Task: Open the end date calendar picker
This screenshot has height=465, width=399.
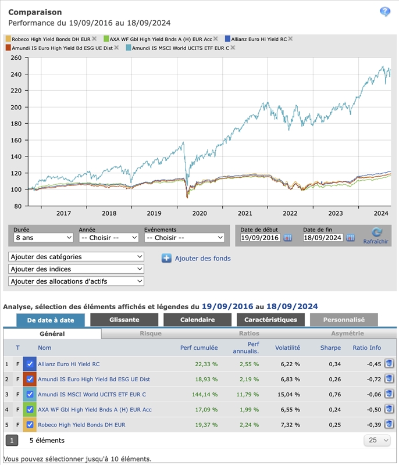Action: pyautogui.click(x=350, y=238)
